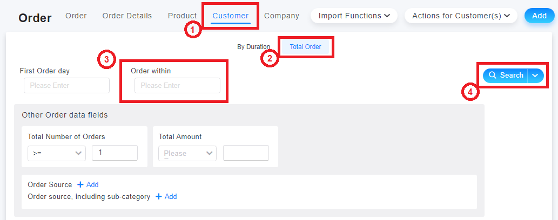
Task: Select the By Duration filter mode
Action: click(x=254, y=47)
